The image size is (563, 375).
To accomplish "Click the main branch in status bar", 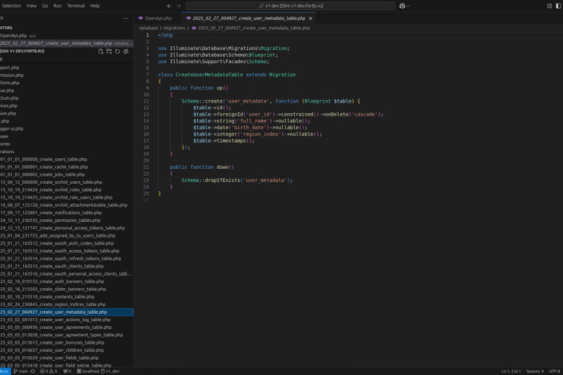I will coord(23,371).
